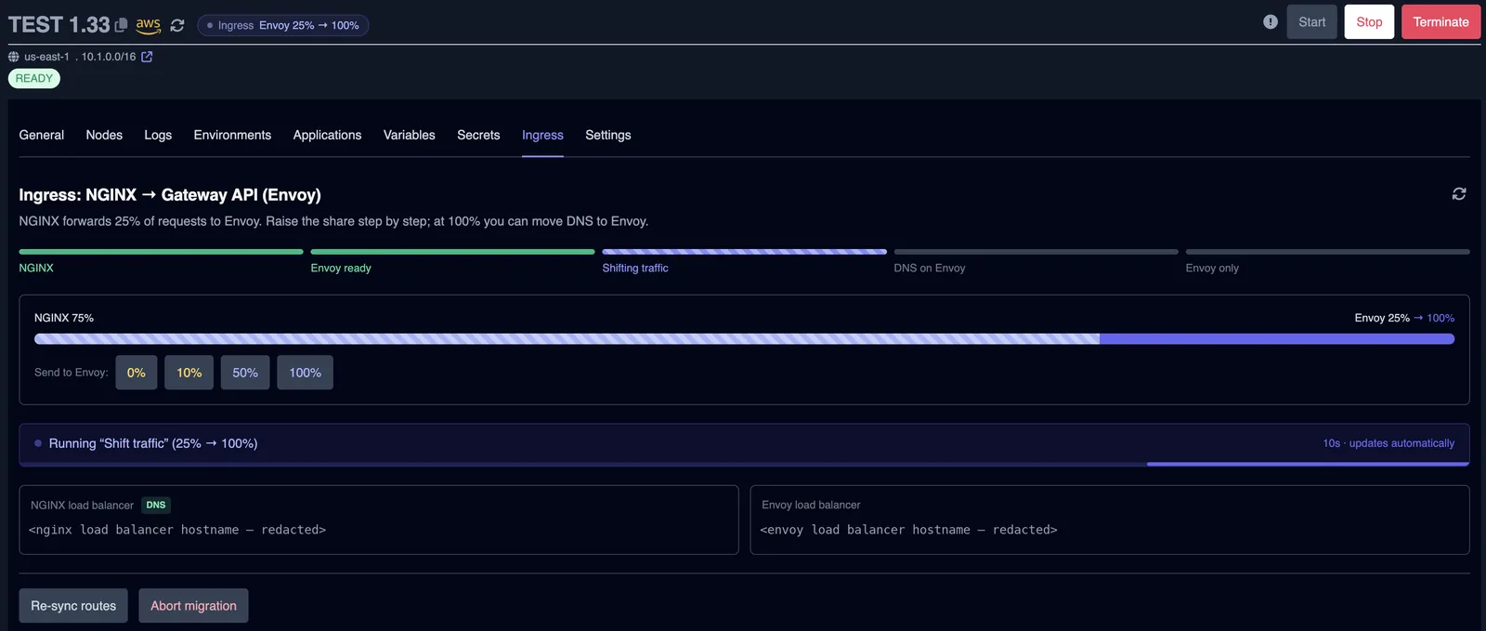Image resolution: width=1486 pixels, height=631 pixels.
Task: Set Send to Envoy to 10%
Action: pos(189,373)
